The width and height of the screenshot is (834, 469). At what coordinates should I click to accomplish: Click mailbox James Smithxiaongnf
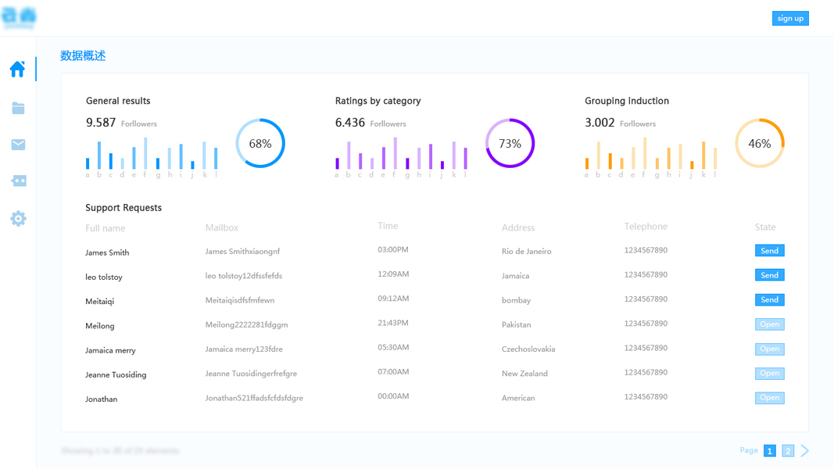tap(242, 252)
